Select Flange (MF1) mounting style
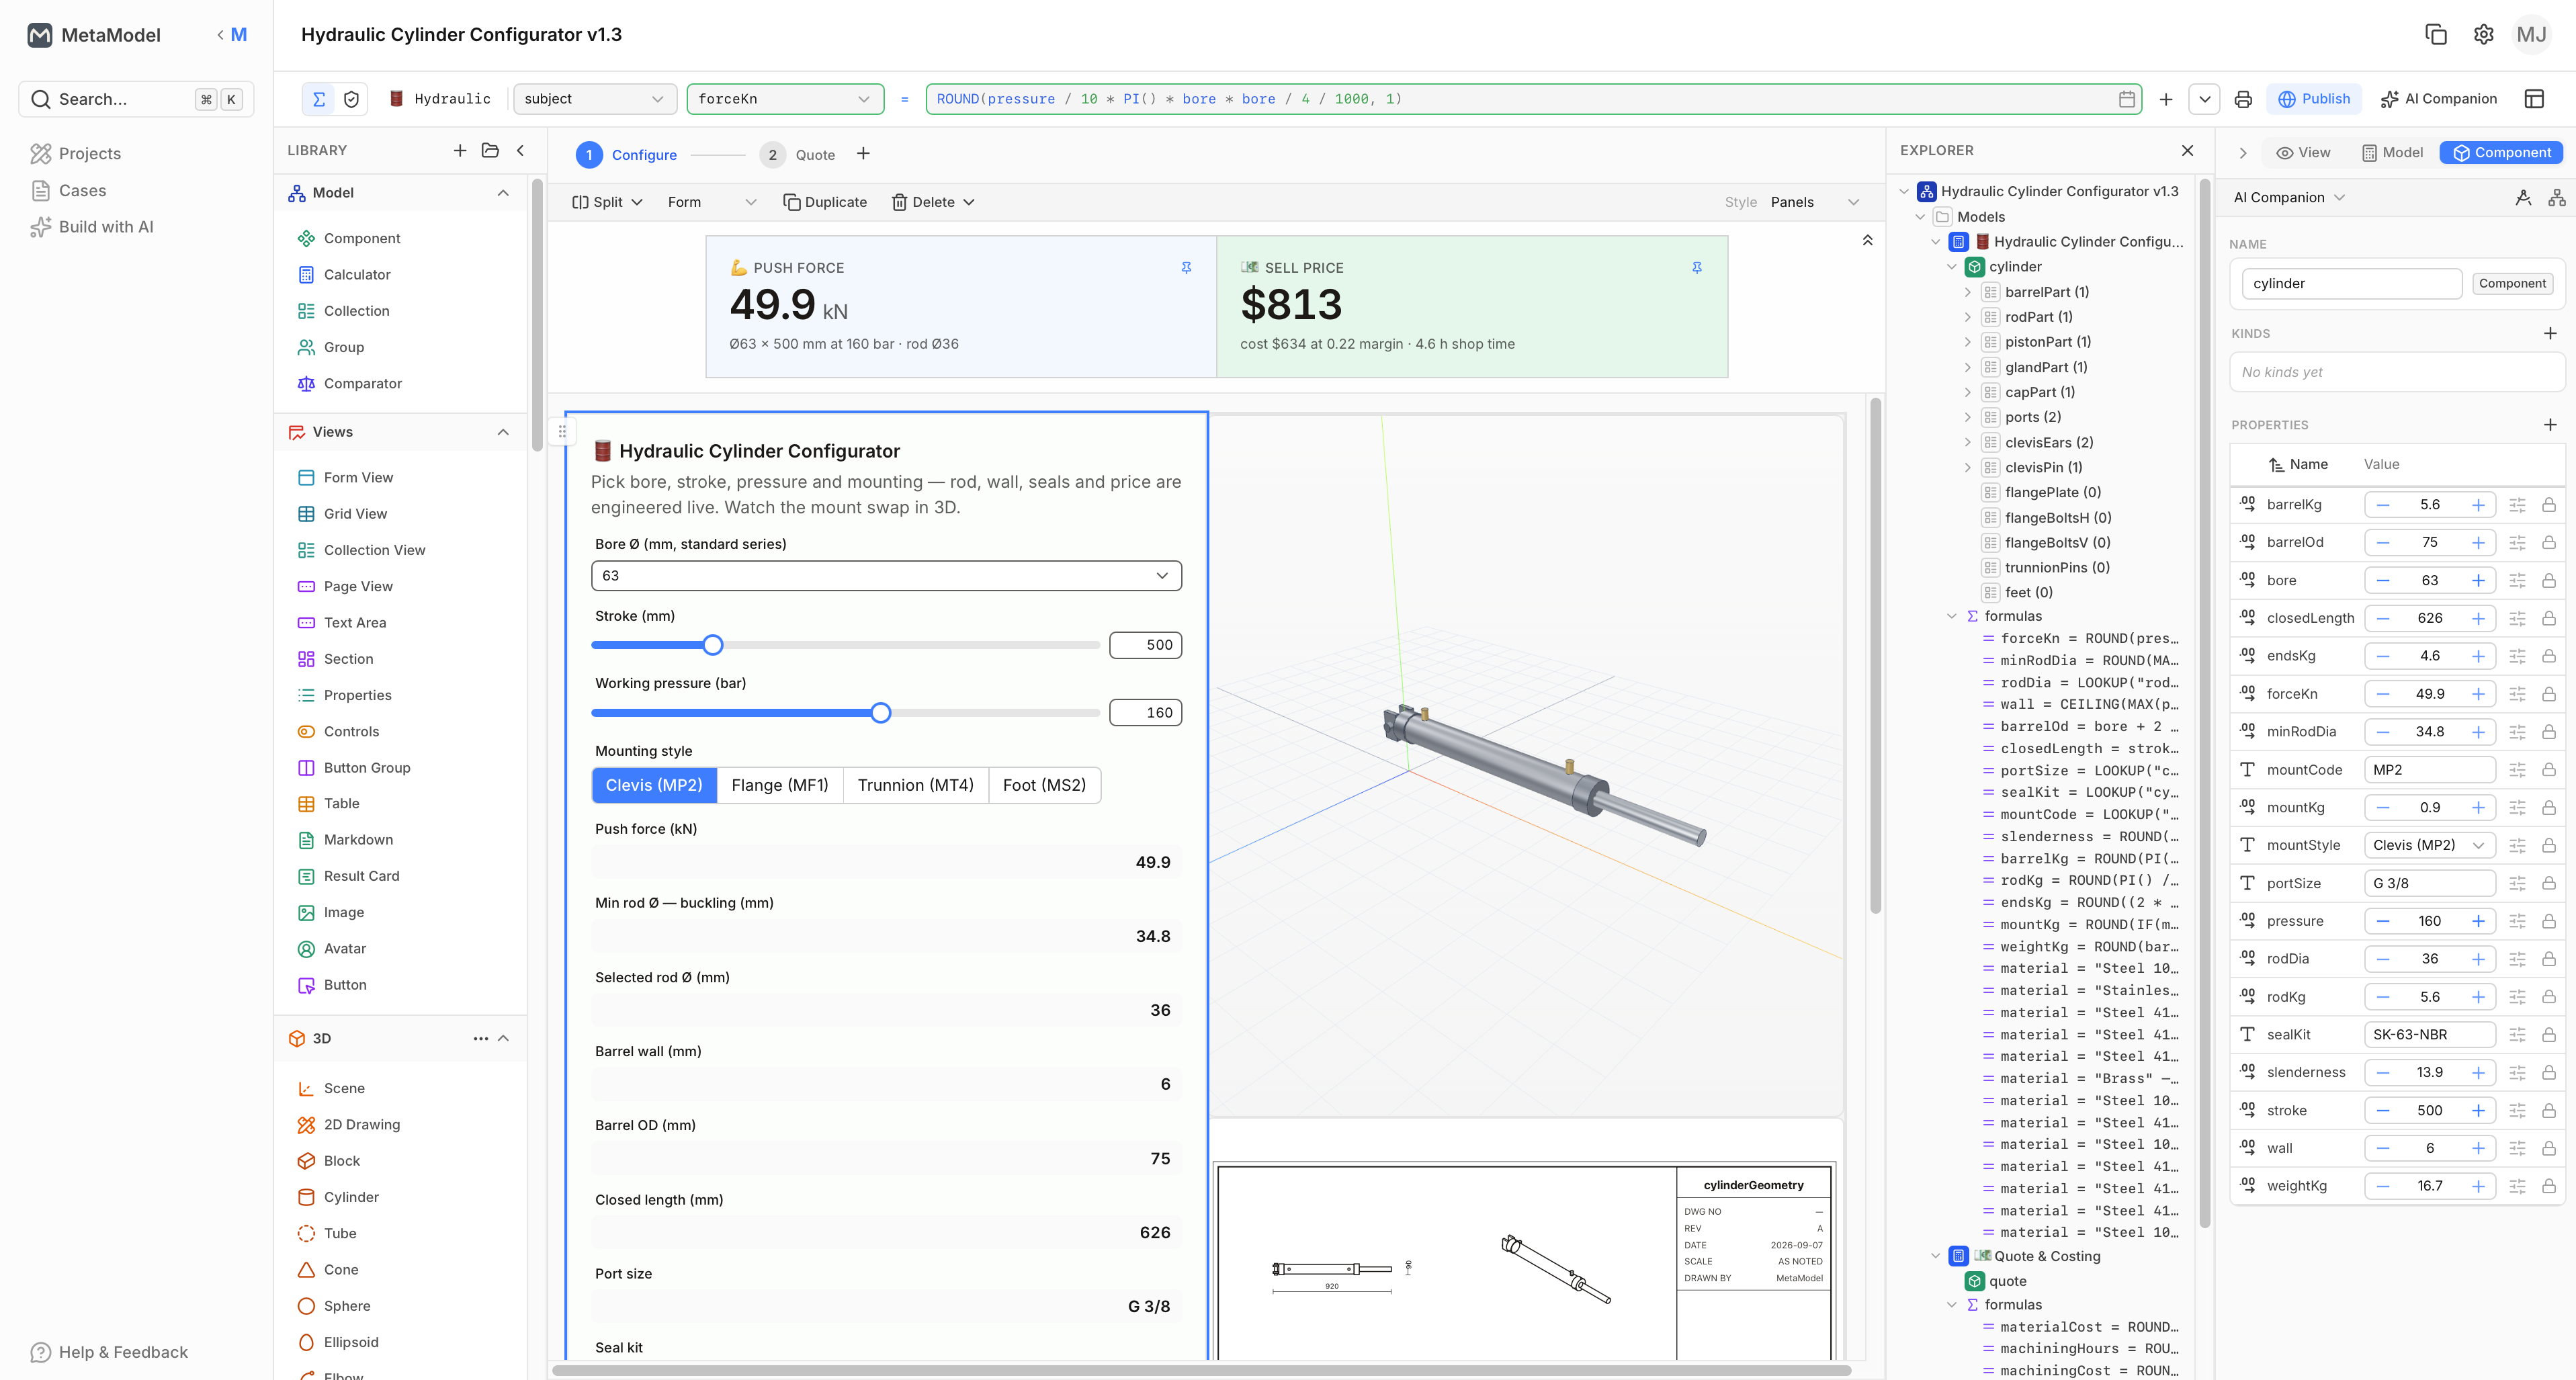 (x=780, y=786)
